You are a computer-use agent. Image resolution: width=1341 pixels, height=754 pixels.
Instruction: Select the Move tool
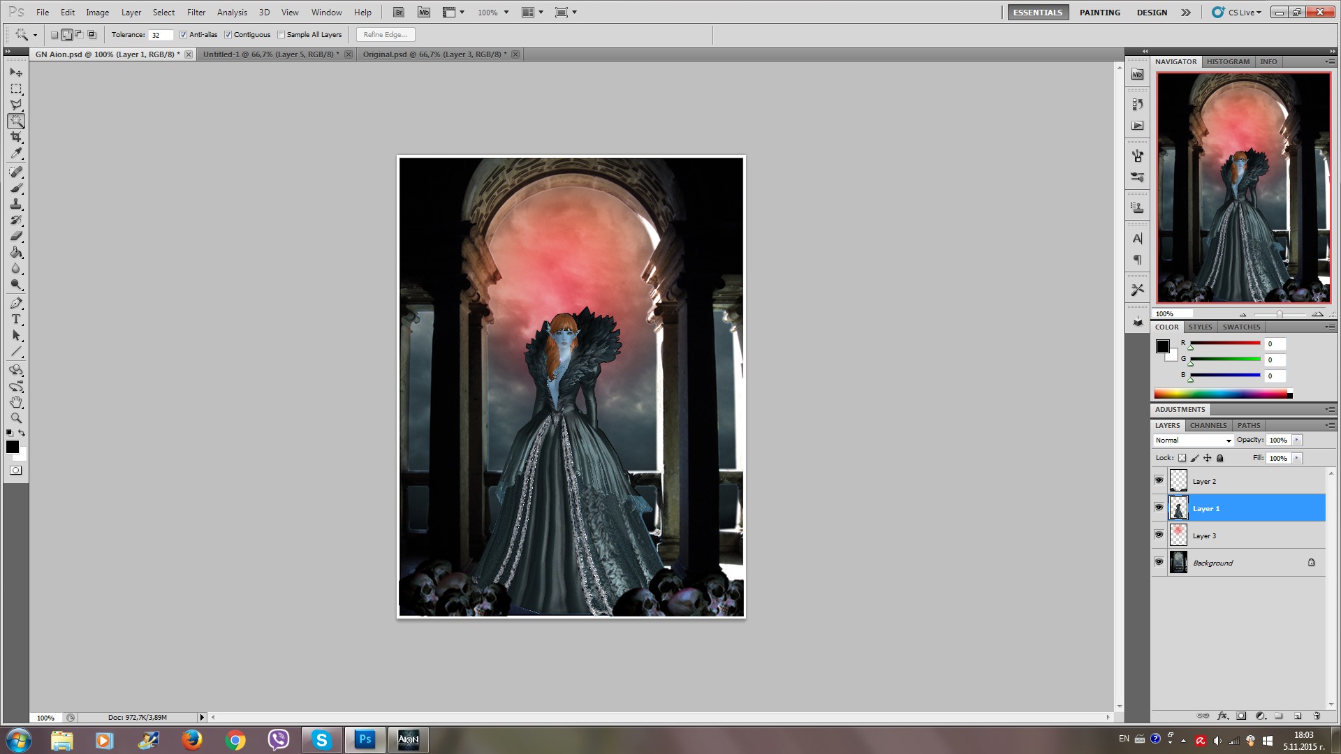coord(16,73)
